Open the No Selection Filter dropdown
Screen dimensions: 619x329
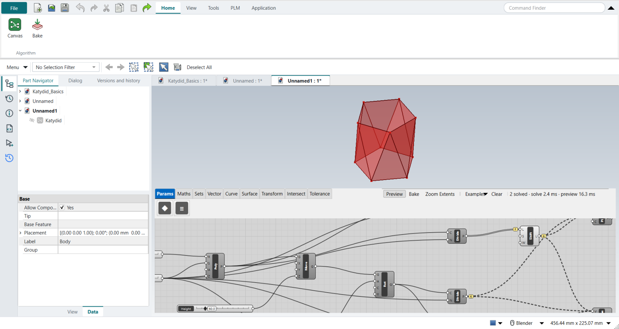[x=66, y=67]
